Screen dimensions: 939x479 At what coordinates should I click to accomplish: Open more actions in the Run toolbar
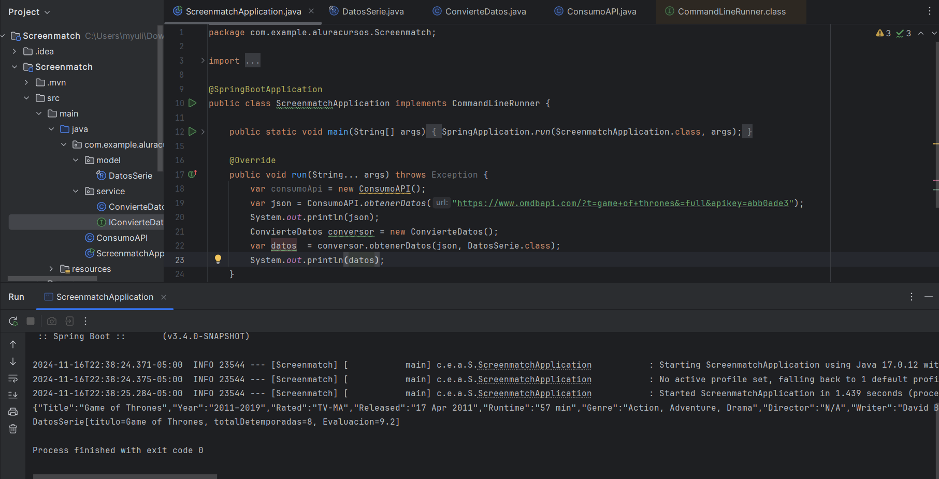tap(85, 321)
